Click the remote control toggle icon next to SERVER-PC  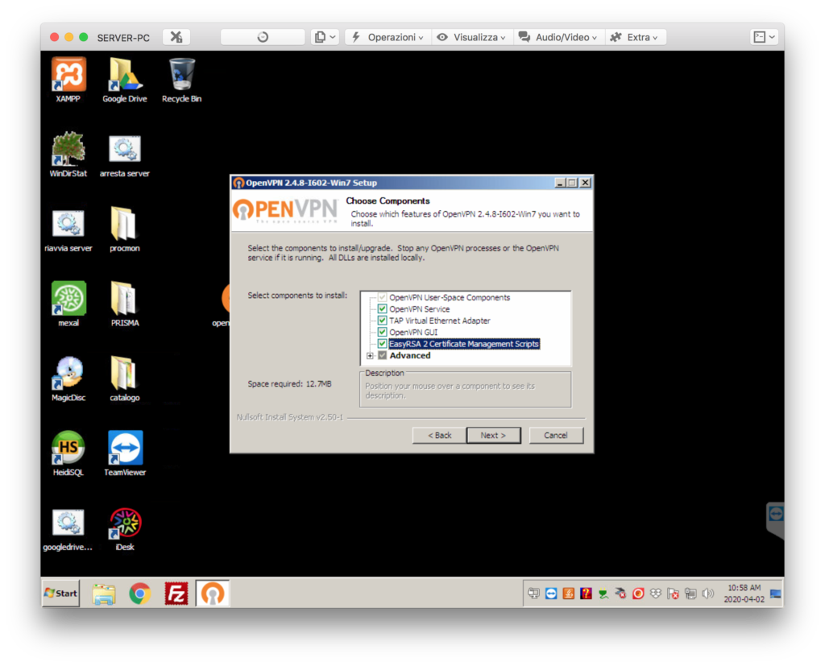(176, 37)
